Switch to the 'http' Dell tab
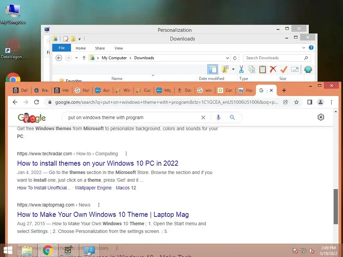The height and width of the screenshot is (257, 343). [x=164, y=90]
